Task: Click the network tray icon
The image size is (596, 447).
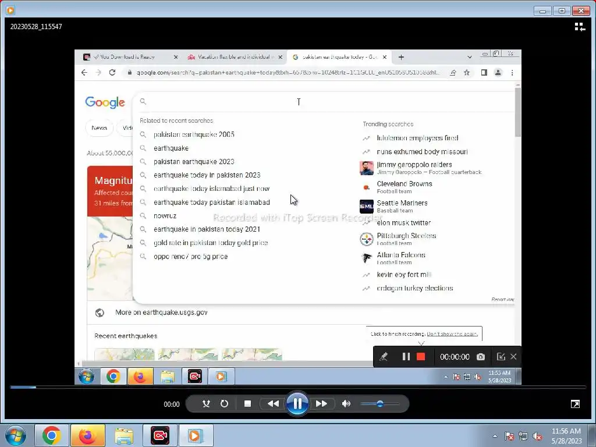Action: coord(523,437)
